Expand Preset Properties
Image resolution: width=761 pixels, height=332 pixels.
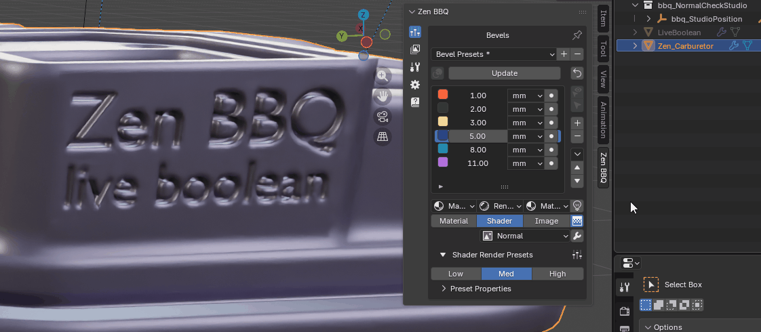pyautogui.click(x=444, y=289)
